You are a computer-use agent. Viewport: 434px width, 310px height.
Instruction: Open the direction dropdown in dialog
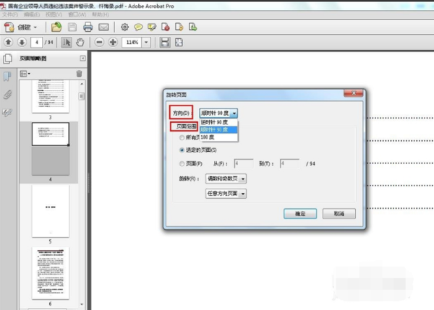point(218,113)
